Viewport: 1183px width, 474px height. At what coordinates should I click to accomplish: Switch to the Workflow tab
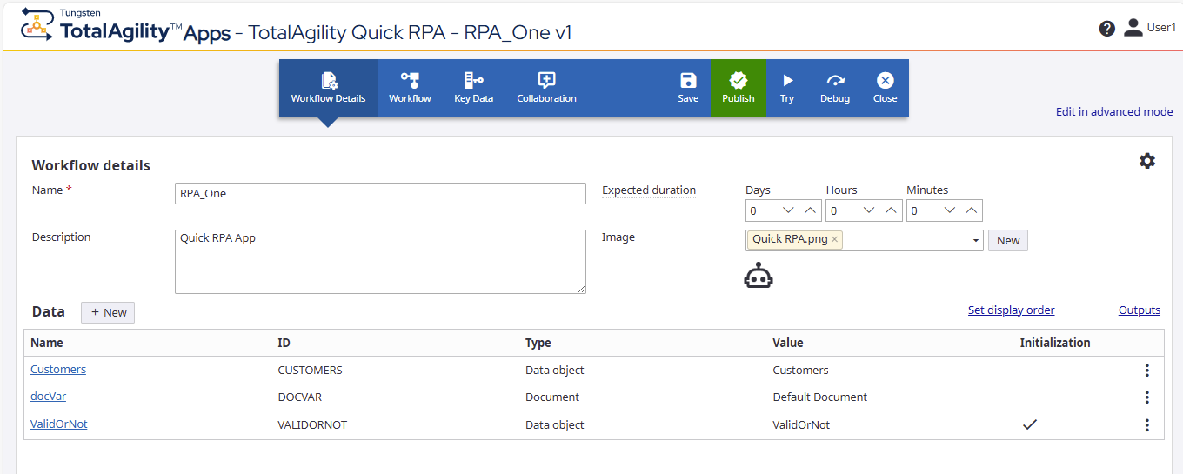[410, 88]
